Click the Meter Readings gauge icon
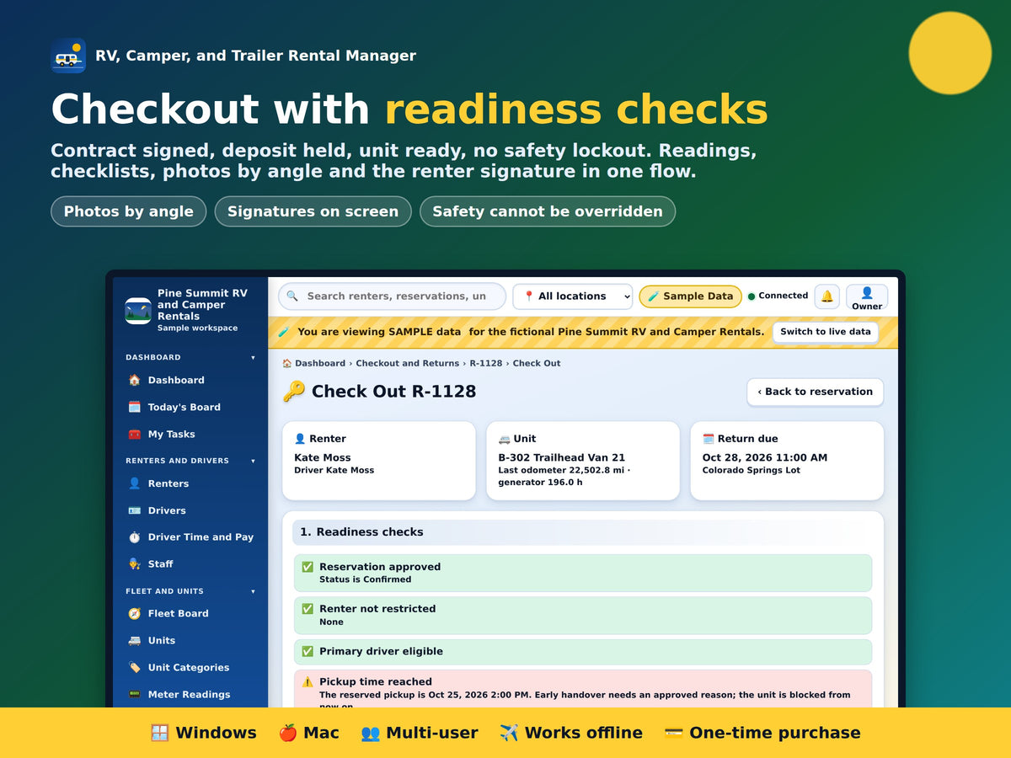 tap(134, 694)
